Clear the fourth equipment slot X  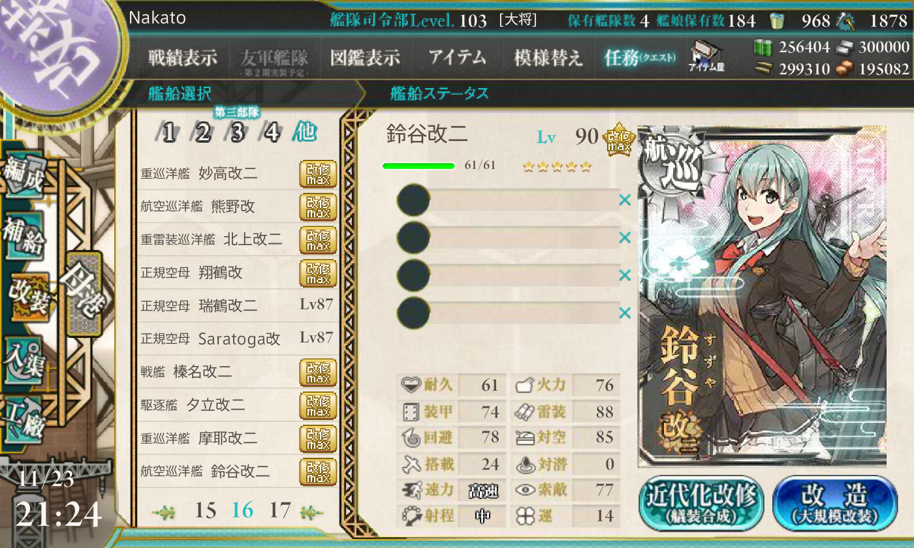coord(625,314)
